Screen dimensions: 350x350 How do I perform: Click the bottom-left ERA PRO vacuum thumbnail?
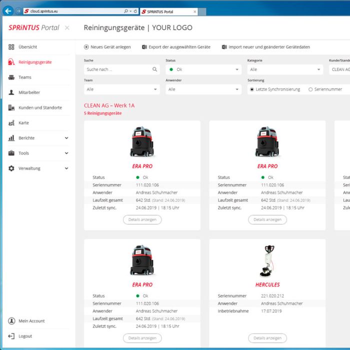point(142,260)
